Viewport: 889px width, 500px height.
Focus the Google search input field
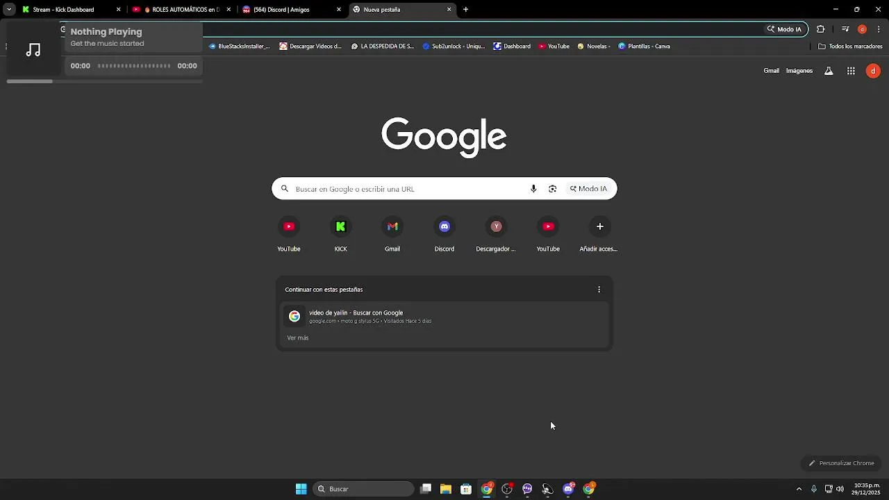[x=410, y=189]
